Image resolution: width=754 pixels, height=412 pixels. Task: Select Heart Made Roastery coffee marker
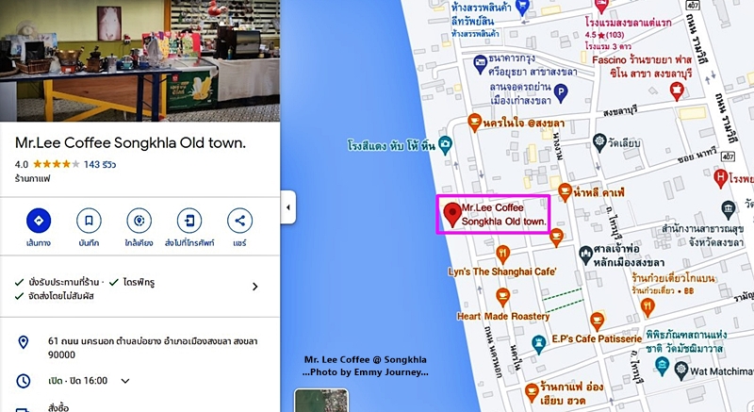502,297
